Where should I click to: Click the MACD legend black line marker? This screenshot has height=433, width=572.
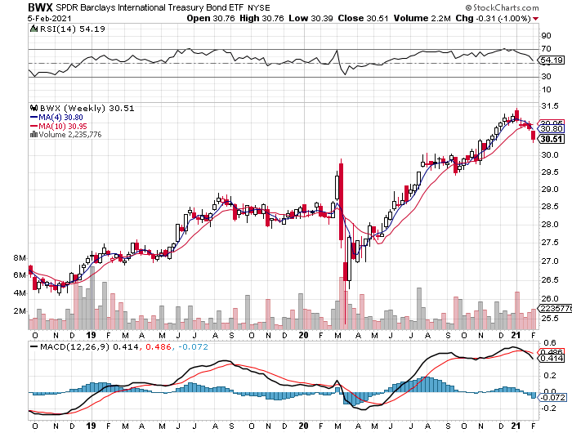[x=34, y=346]
